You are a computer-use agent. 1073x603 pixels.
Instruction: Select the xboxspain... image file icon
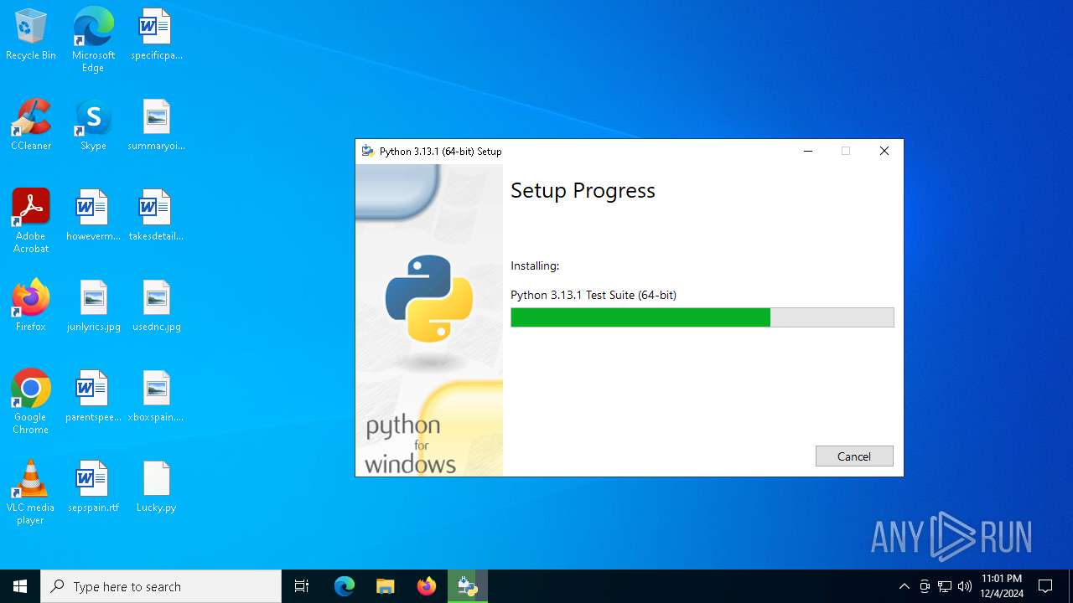pos(156,396)
